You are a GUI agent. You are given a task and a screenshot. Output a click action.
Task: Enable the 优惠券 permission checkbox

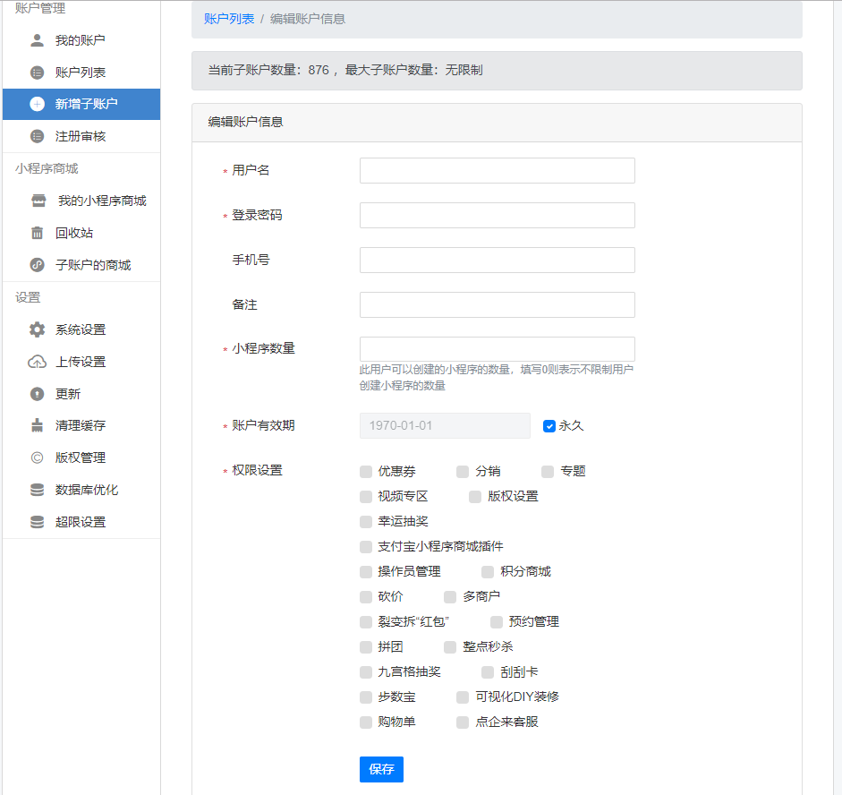pos(366,471)
